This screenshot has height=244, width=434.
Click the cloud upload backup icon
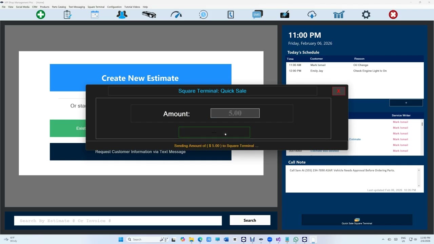click(x=312, y=15)
